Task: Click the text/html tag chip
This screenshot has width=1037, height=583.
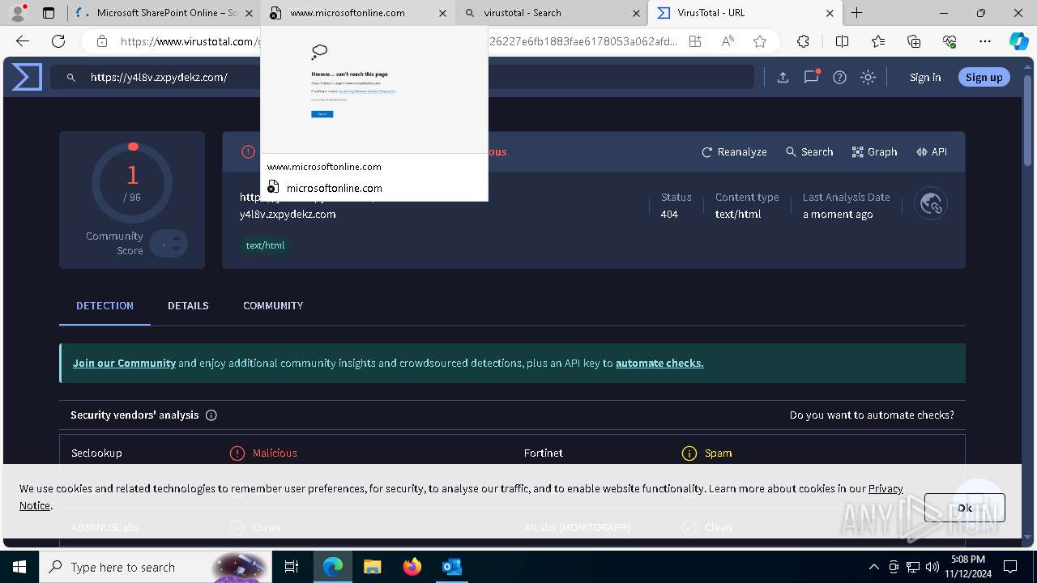Action: (x=265, y=245)
